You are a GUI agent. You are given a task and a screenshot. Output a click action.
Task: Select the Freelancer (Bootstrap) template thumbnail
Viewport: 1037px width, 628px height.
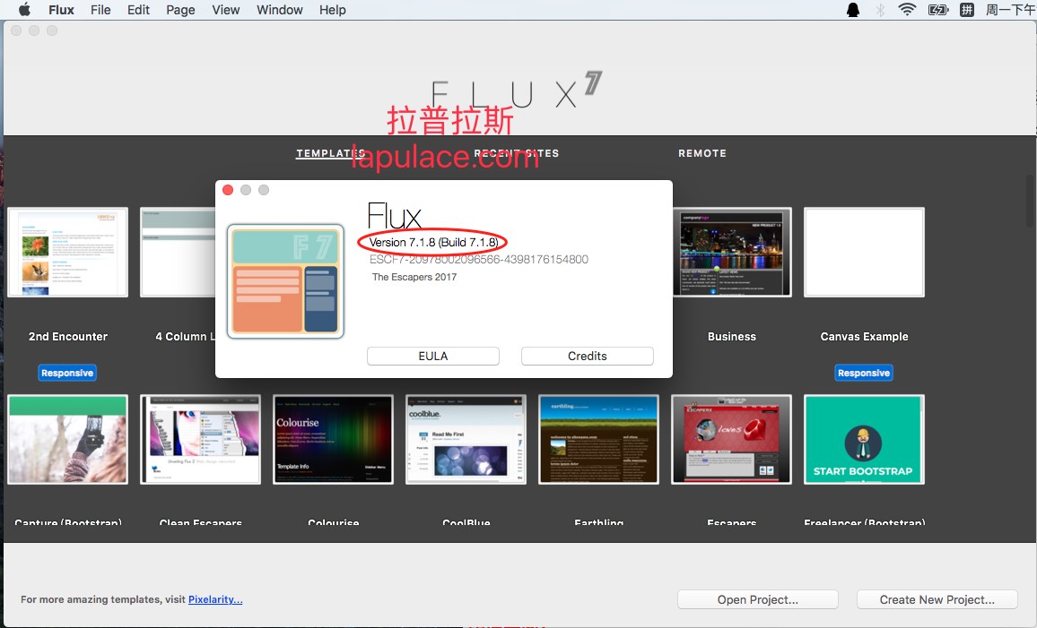click(864, 440)
